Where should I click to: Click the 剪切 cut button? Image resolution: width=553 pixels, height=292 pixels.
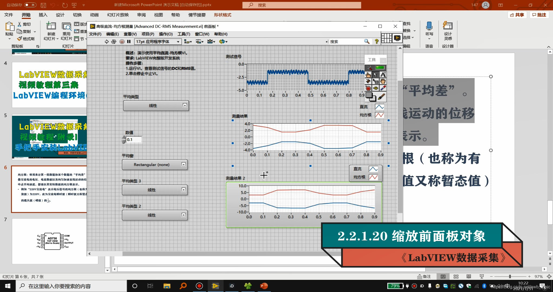pyautogui.click(x=24, y=24)
